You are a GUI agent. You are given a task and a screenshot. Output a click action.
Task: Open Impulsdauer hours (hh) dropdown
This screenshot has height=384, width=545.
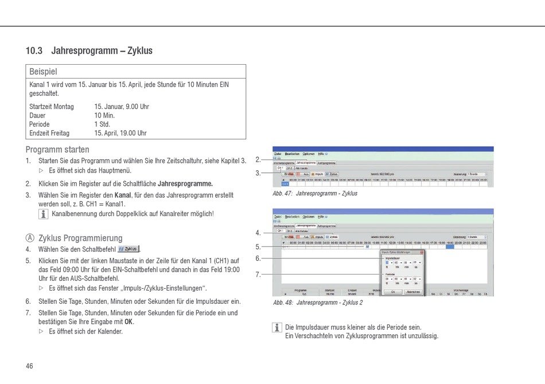coord(398,262)
